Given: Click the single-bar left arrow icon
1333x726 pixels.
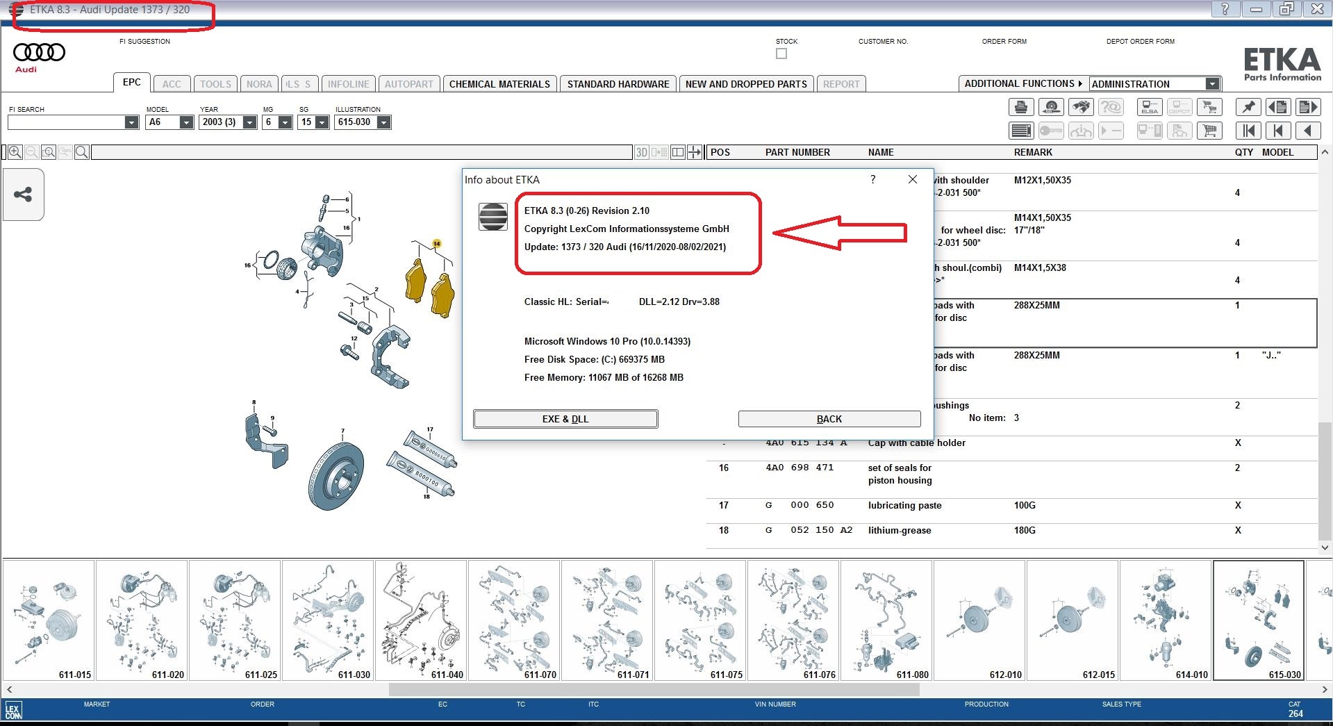Looking at the screenshot, I should [x=1278, y=131].
